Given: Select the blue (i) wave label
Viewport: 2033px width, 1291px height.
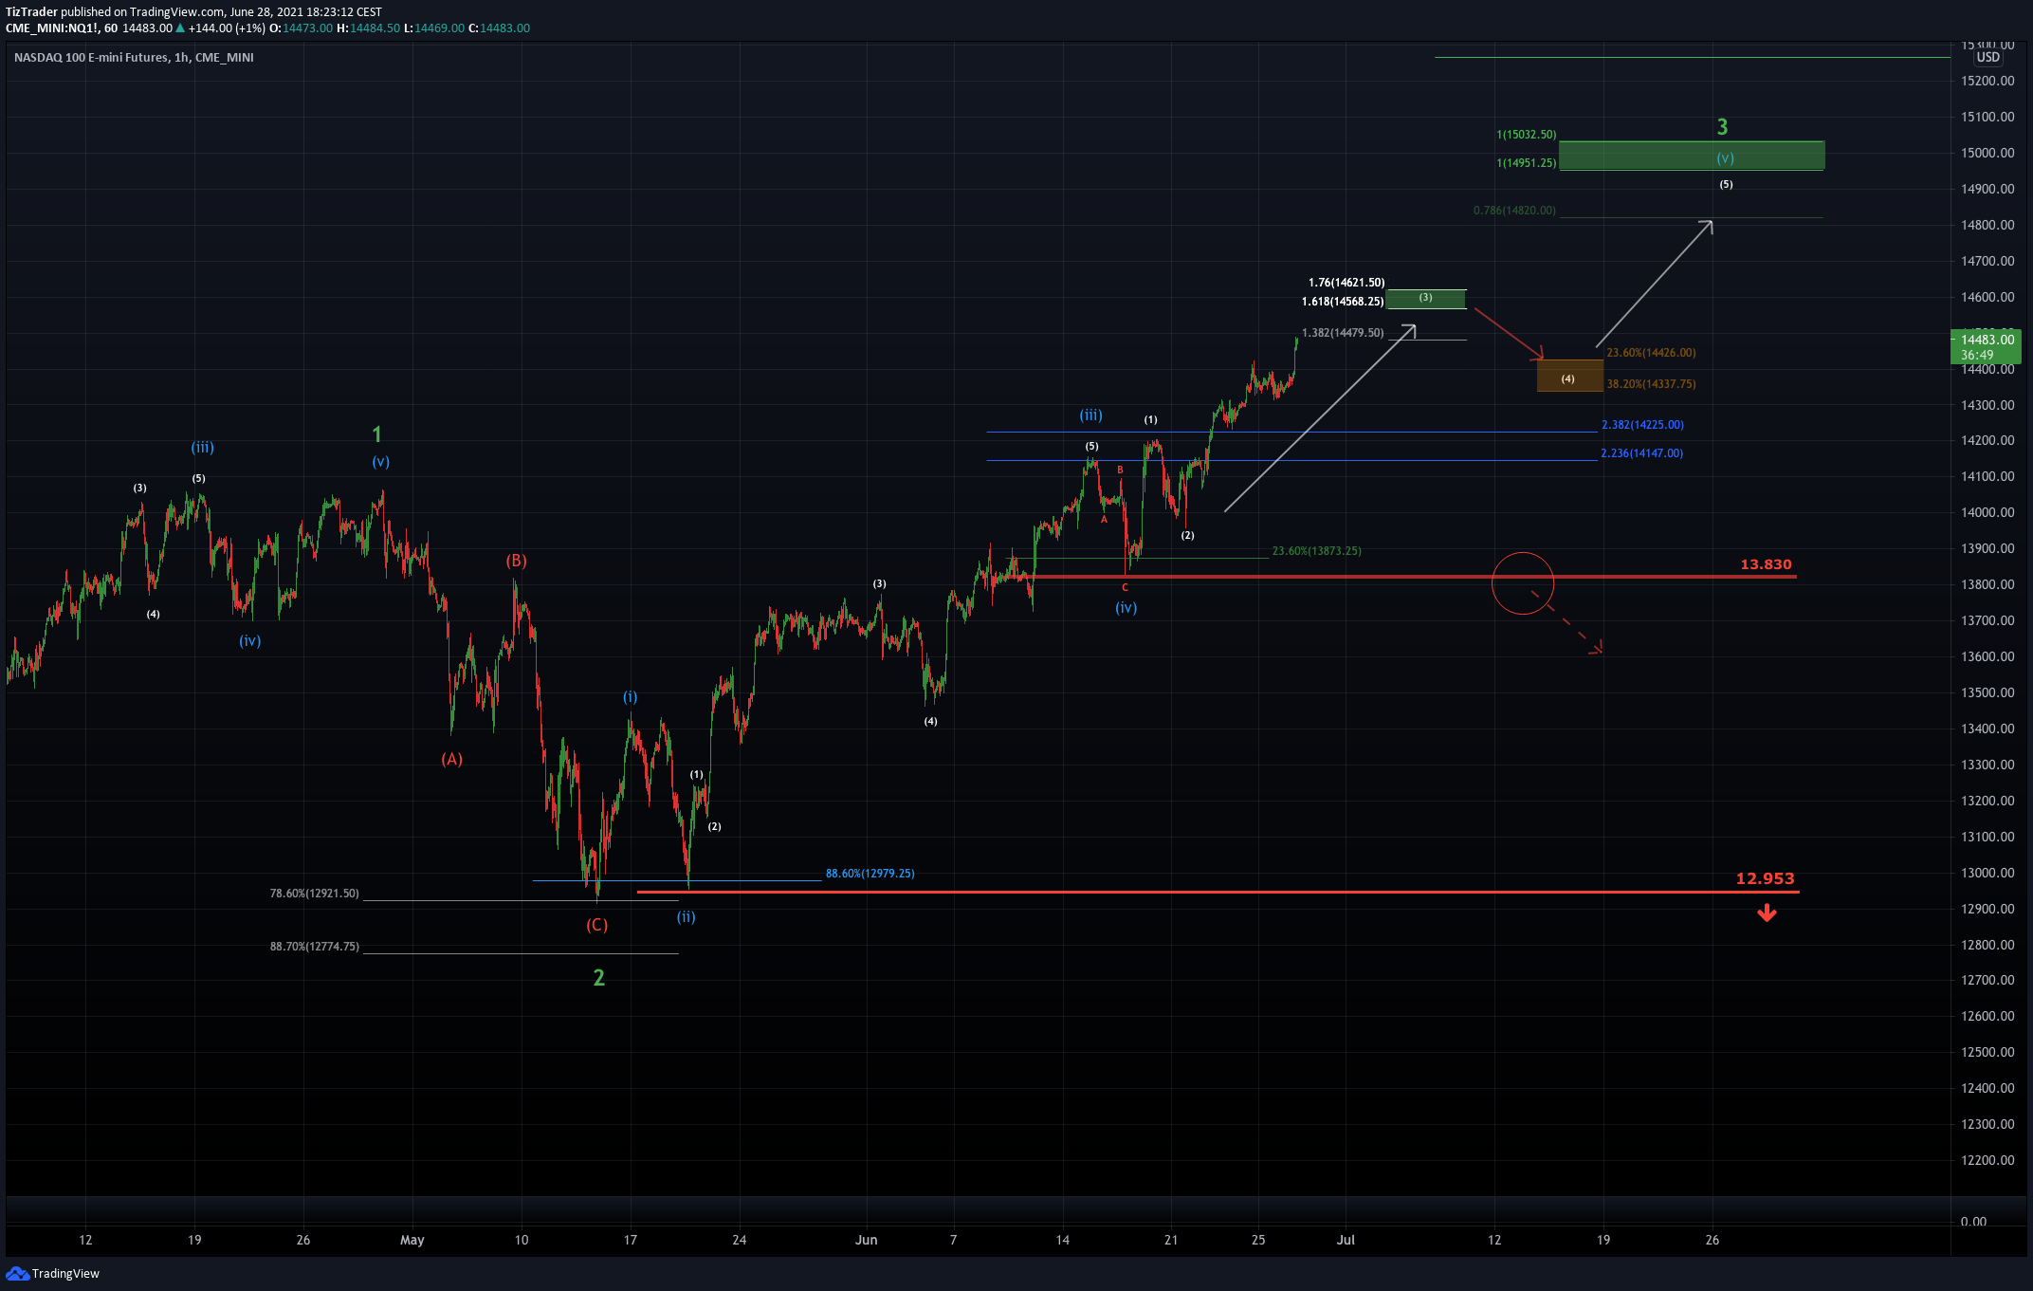Looking at the screenshot, I should click(x=630, y=697).
